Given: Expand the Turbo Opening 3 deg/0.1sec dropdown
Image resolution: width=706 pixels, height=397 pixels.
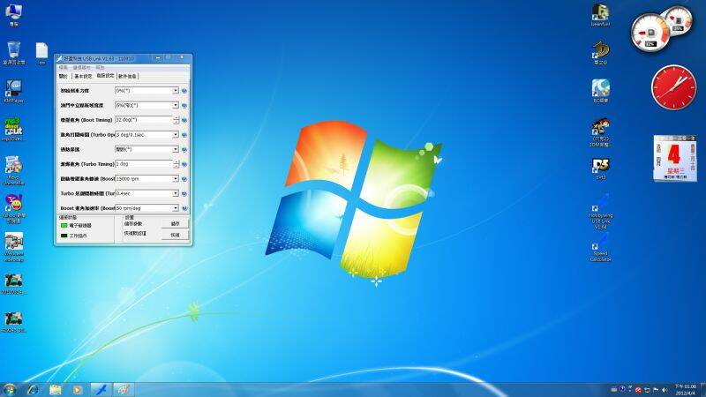Looking at the screenshot, I should [175, 135].
